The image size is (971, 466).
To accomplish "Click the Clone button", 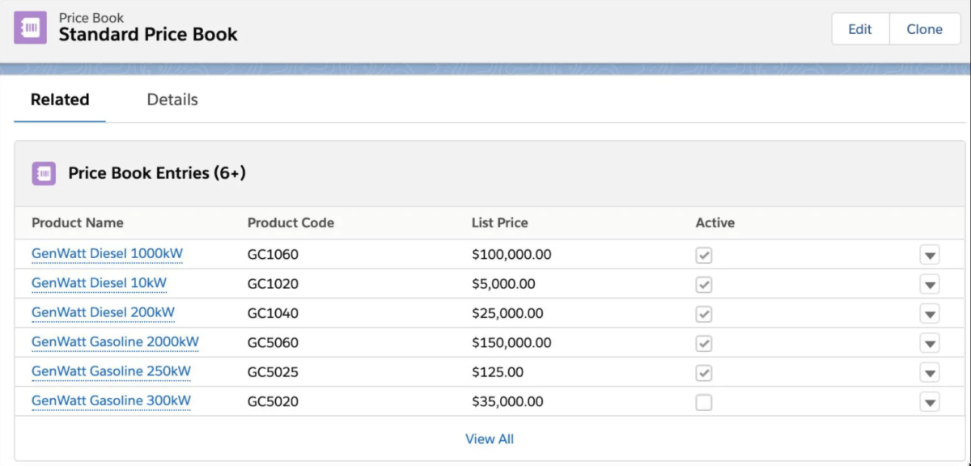I will [924, 29].
